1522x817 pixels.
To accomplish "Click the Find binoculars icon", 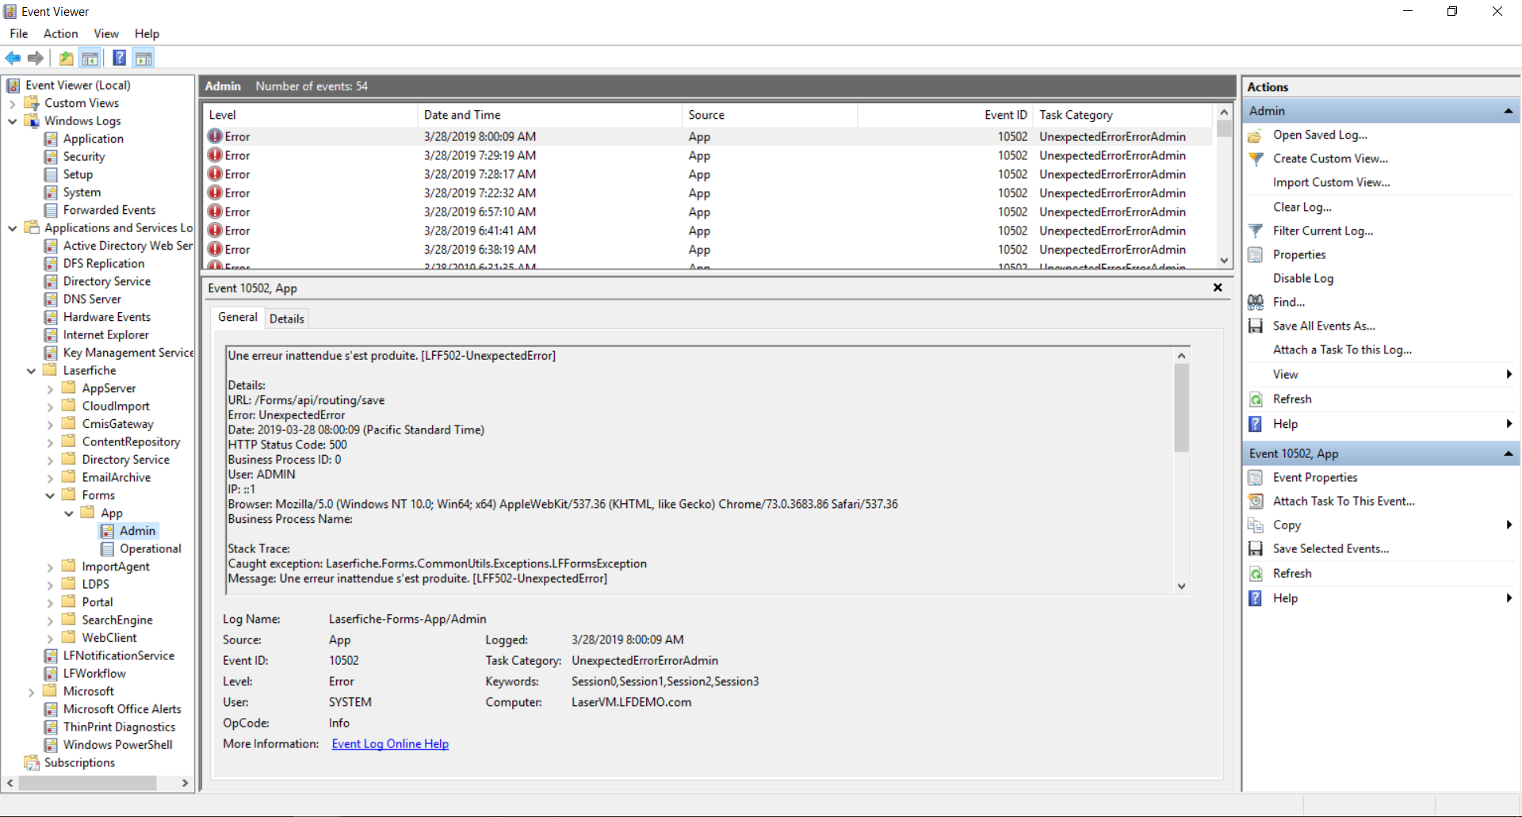I will tap(1256, 303).
